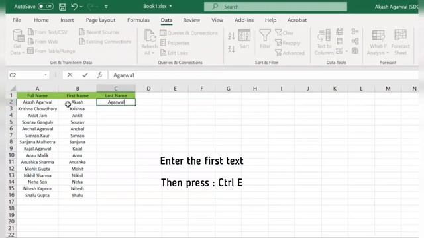Click From Table/Range icon

[30, 50]
